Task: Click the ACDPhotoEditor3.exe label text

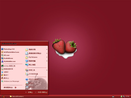Action: (11, 52)
